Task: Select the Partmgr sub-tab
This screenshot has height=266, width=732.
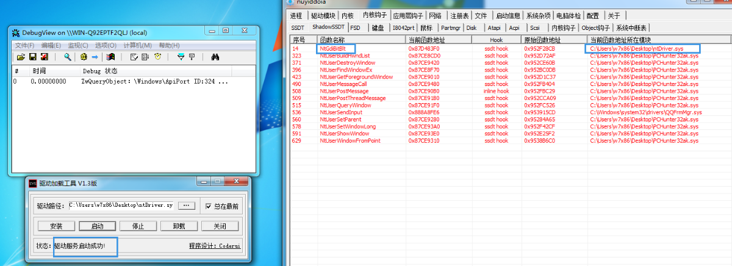Action: coord(451,27)
